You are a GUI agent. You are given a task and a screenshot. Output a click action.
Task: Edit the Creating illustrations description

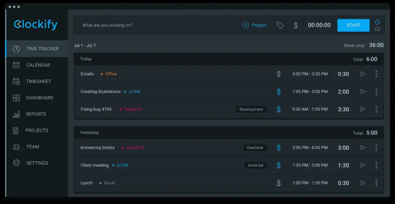tap(101, 91)
